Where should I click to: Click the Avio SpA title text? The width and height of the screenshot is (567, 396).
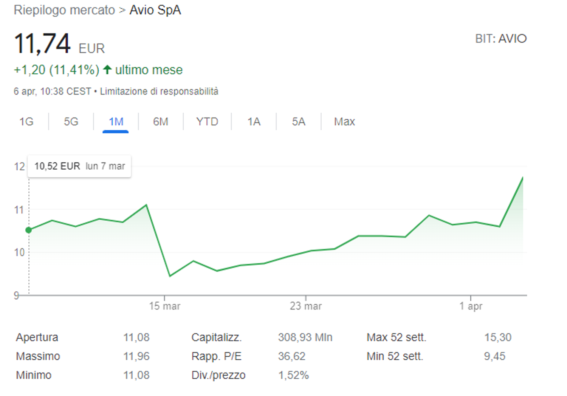(155, 10)
